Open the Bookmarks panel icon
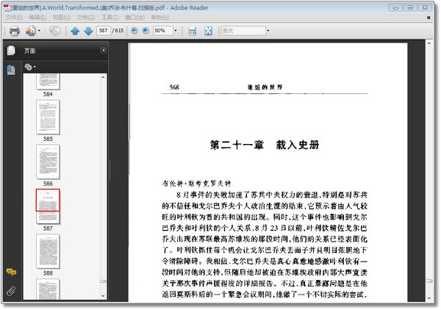Viewport: 441px width, 310px height. (11, 70)
